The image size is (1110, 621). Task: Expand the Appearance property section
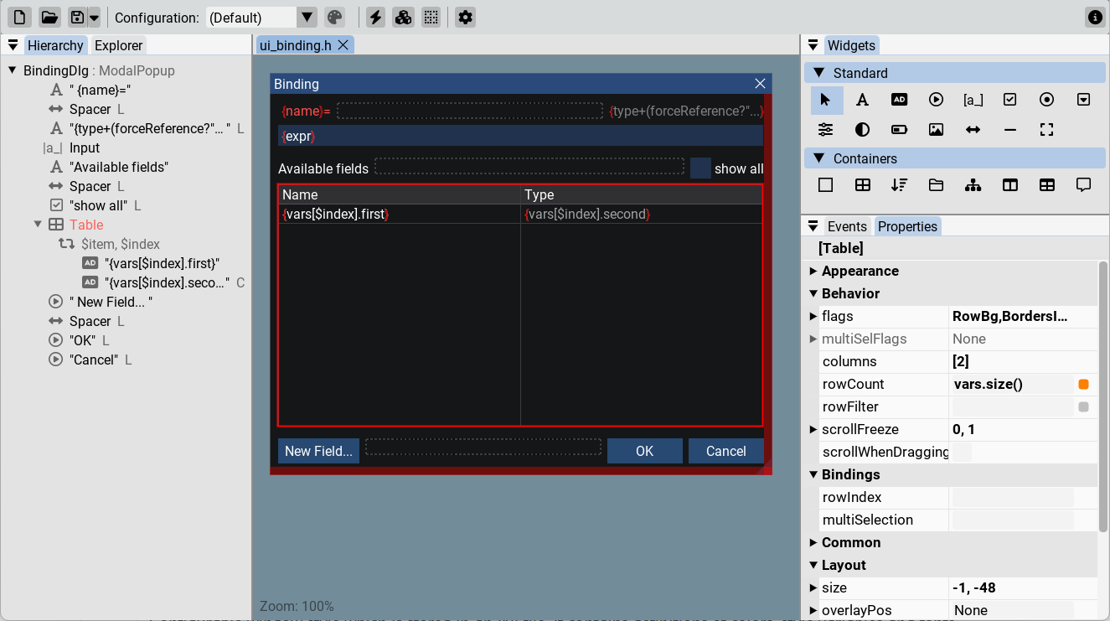860,271
